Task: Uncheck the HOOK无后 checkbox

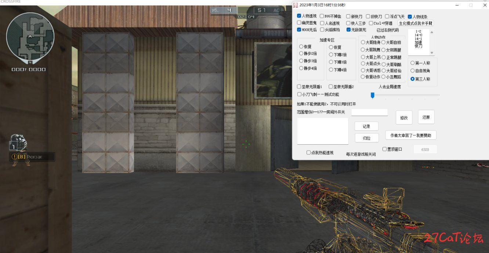Action: (x=299, y=30)
